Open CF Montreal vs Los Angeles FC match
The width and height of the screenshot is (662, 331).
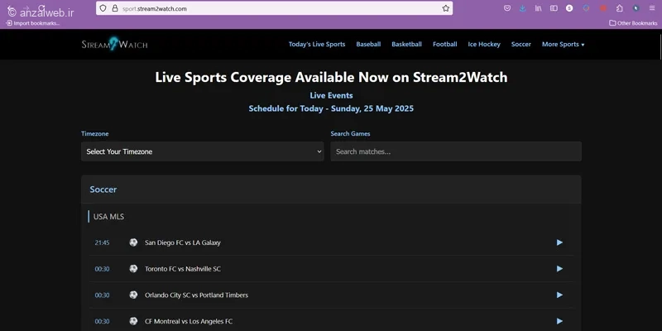pos(189,321)
